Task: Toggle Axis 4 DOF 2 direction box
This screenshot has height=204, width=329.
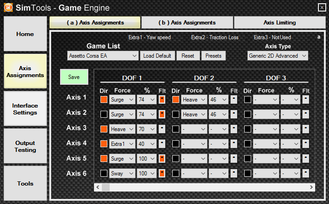Action: click(x=176, y=144)
